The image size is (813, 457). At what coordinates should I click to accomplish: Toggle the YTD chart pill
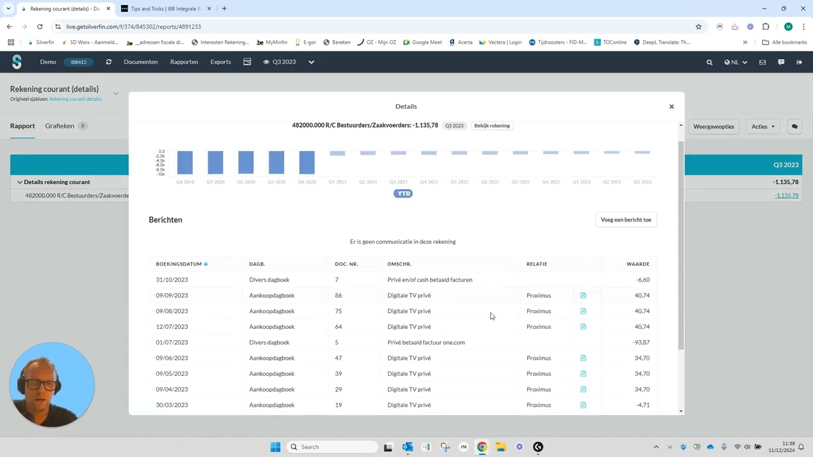pos(403,194)
